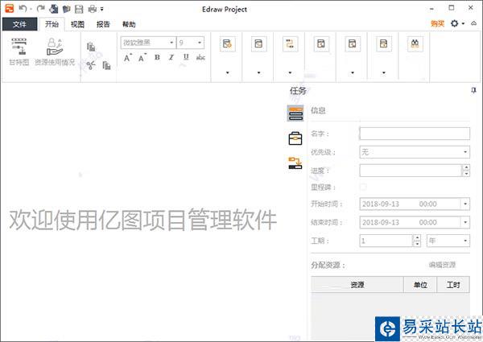
Task: Click the task icon with orange badge
Action: 228,44
